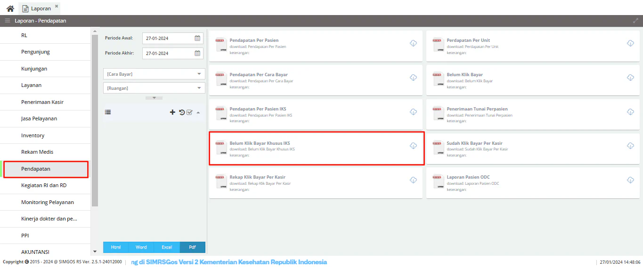Click the Penerimaan Tunai Perpasien file icon
Image resolution: width=643 pixels, height=268 pixels.
[x=438, y=113]
